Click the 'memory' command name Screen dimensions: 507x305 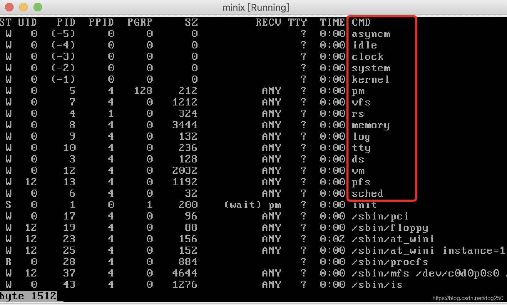tap(371, 125)
